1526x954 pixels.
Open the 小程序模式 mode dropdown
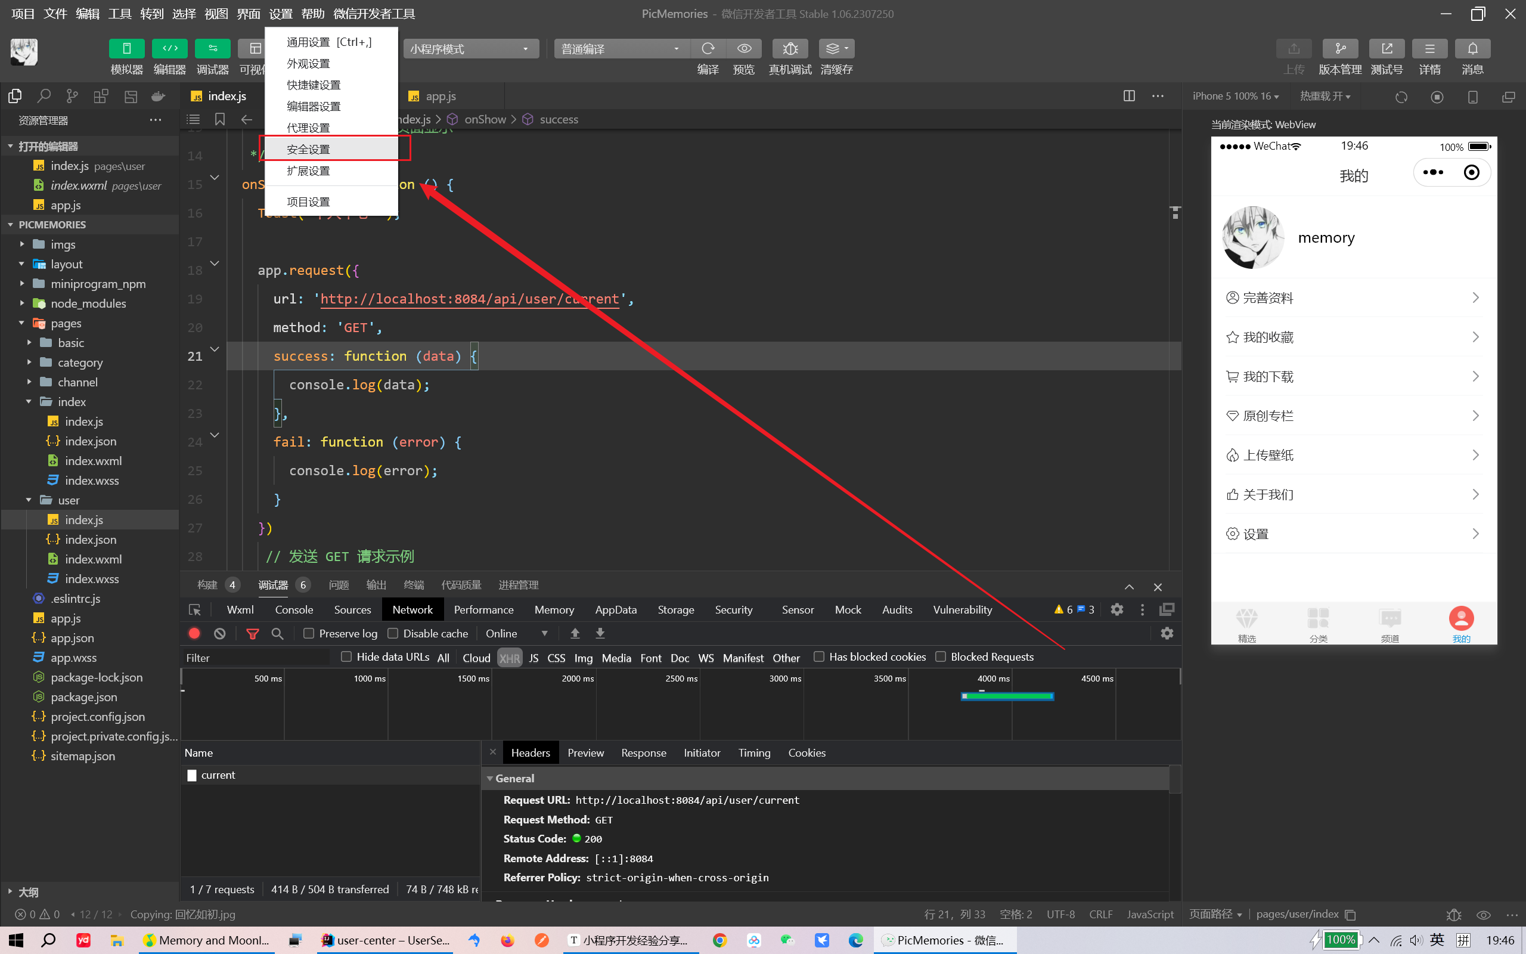pos(470,48)
